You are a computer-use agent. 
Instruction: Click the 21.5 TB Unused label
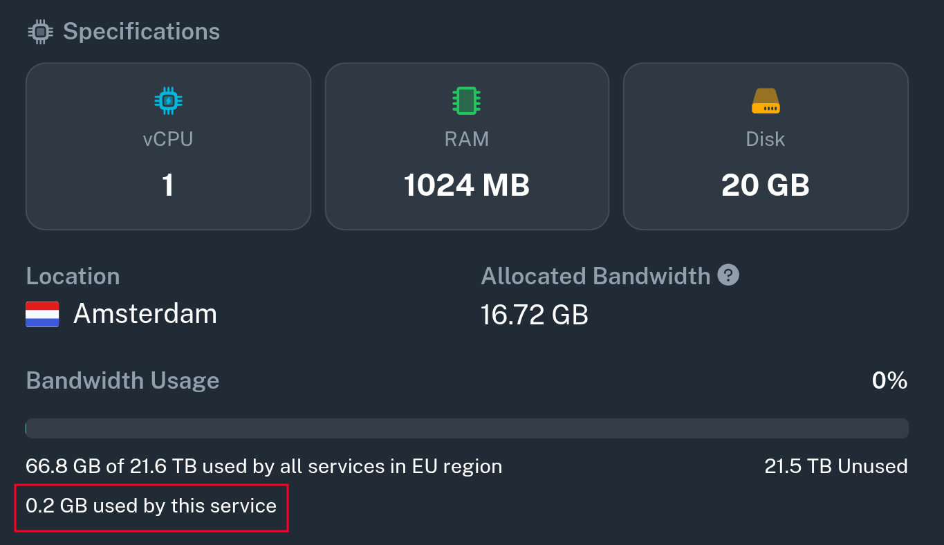pyautogui.click(x=835, y=466)
